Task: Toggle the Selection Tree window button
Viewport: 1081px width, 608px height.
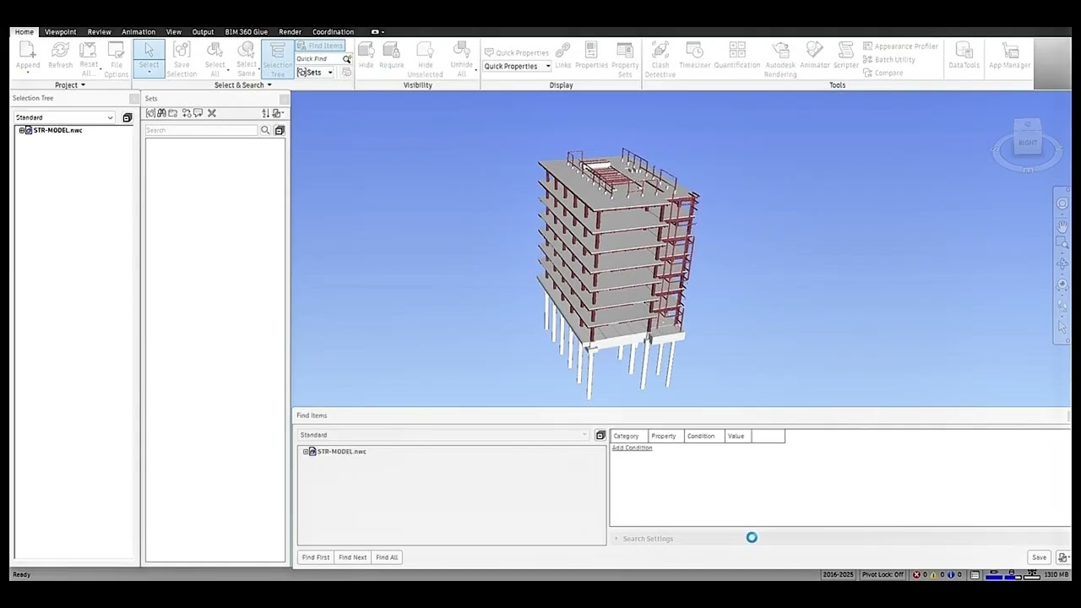Action: point(277,59)
